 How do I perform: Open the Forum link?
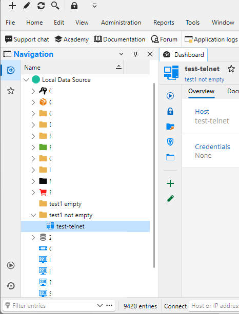click(164, 39)
